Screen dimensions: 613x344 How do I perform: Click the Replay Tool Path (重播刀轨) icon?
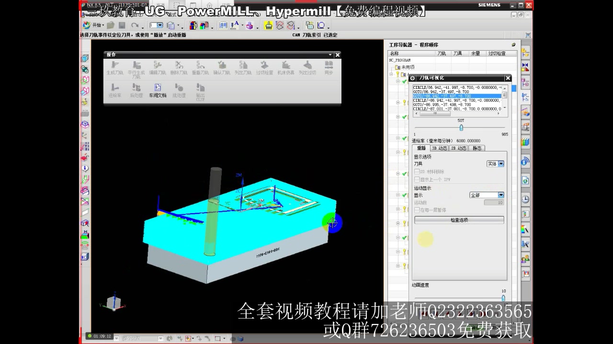click(200, 65)
